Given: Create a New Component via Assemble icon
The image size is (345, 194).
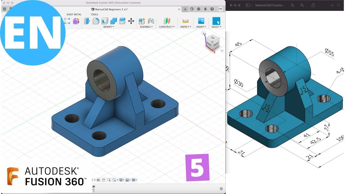Looking at the screenshot, I should point(142,21).
